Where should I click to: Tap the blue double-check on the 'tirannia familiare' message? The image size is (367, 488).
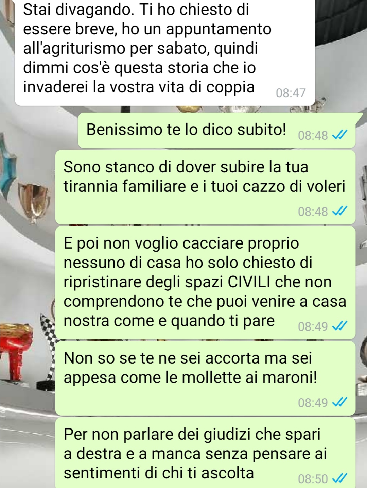tap(339, 212)
